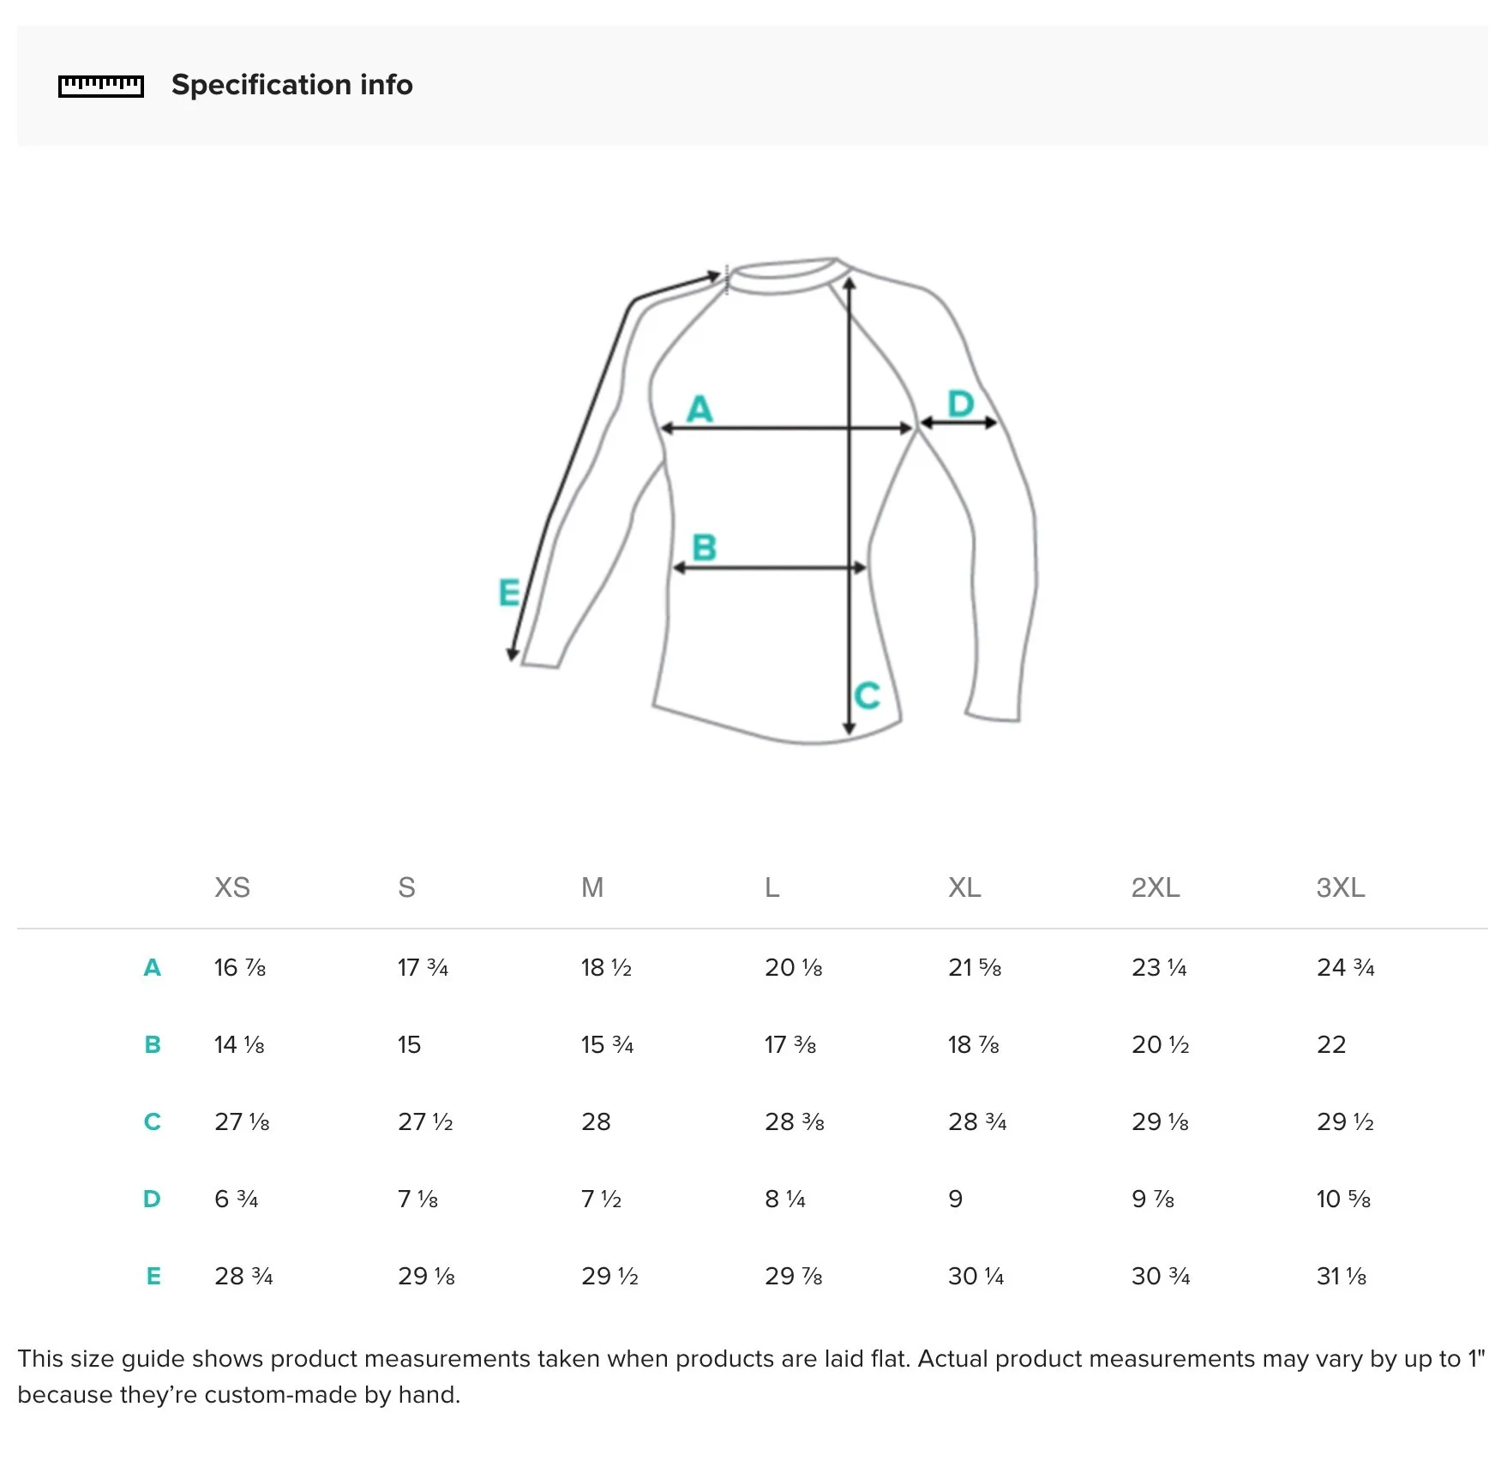Click row label C in the table
The image size is (1507, 1461).
152,1122
